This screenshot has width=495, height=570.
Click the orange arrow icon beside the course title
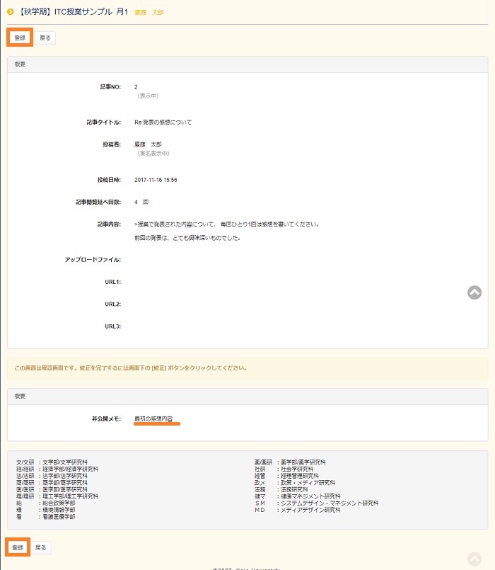pos(11,11)
